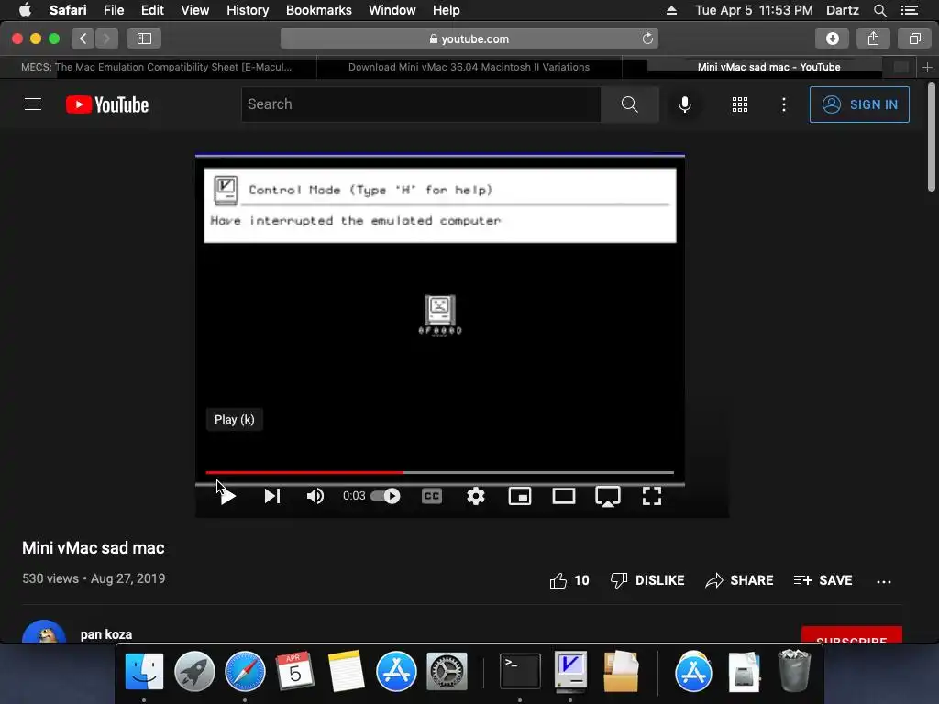939x704 pixels.
Task: Enable miniplayer mode
Action: [520, 496]
